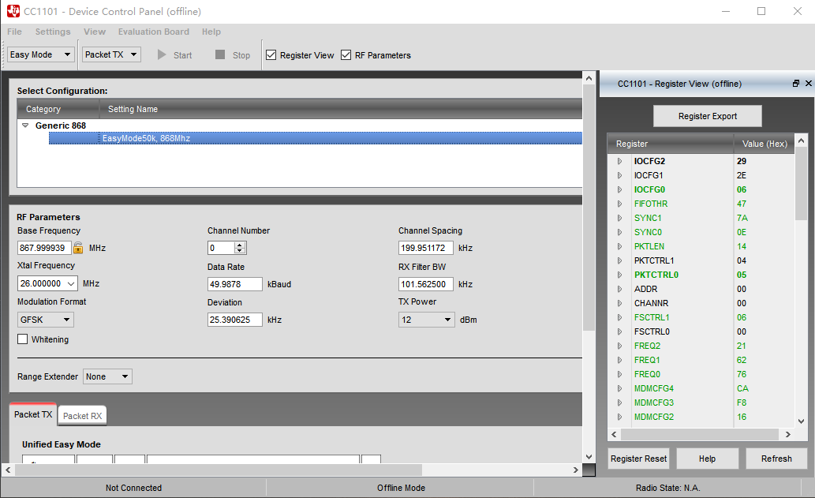This screenshot has width=815, height=498.
Task: Expand the PKTCTRL1 register row
Action: coord(619,260)
